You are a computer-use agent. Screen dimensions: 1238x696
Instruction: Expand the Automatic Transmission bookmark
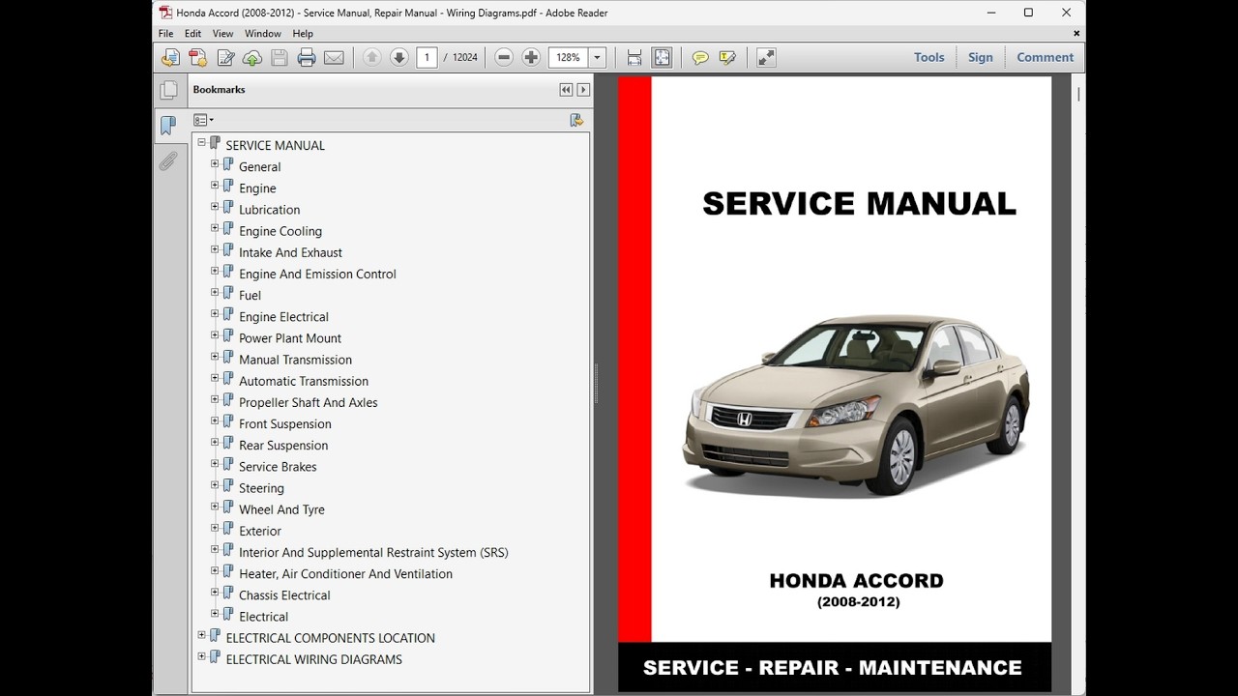click(x=215, y=378)
